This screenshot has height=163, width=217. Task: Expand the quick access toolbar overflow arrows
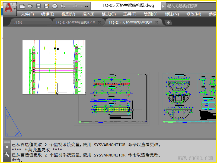click(87, 6)
